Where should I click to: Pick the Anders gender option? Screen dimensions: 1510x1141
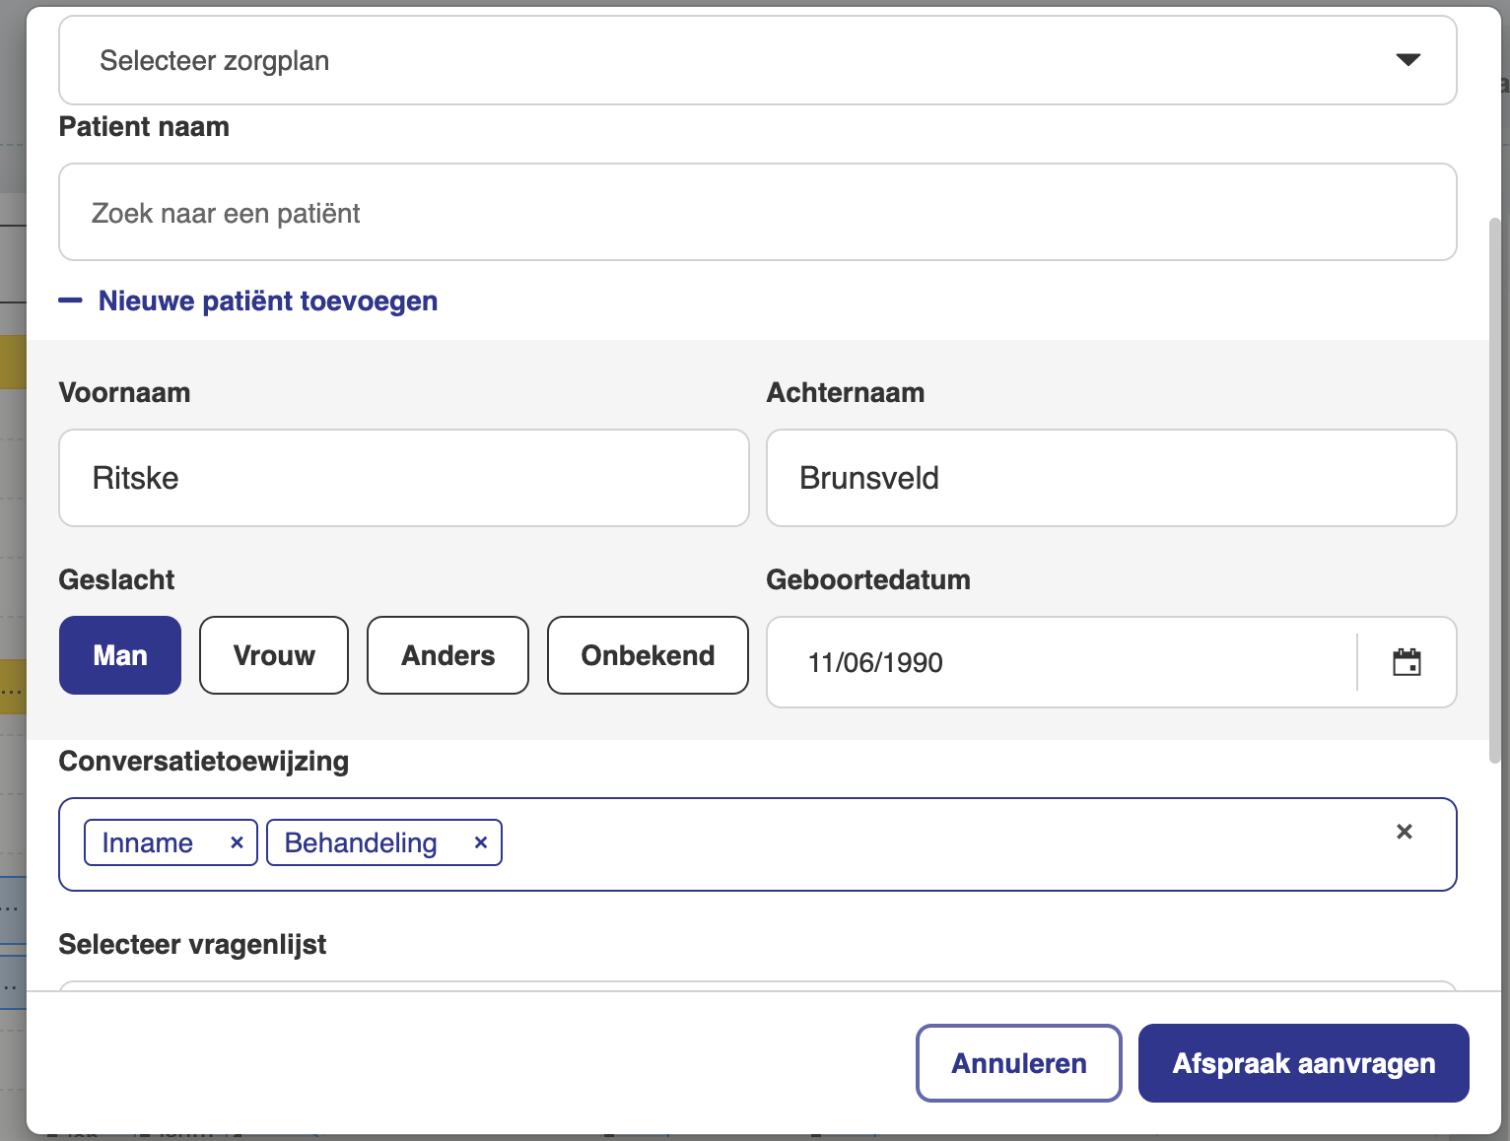click(447, 655)
